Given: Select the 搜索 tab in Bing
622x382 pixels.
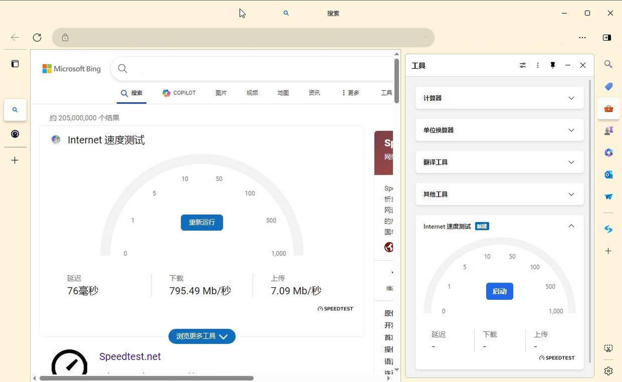Looking at the screenshot, I should (132, 93).
